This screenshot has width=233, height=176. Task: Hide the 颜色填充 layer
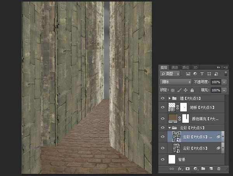click(x=163, y=118)
